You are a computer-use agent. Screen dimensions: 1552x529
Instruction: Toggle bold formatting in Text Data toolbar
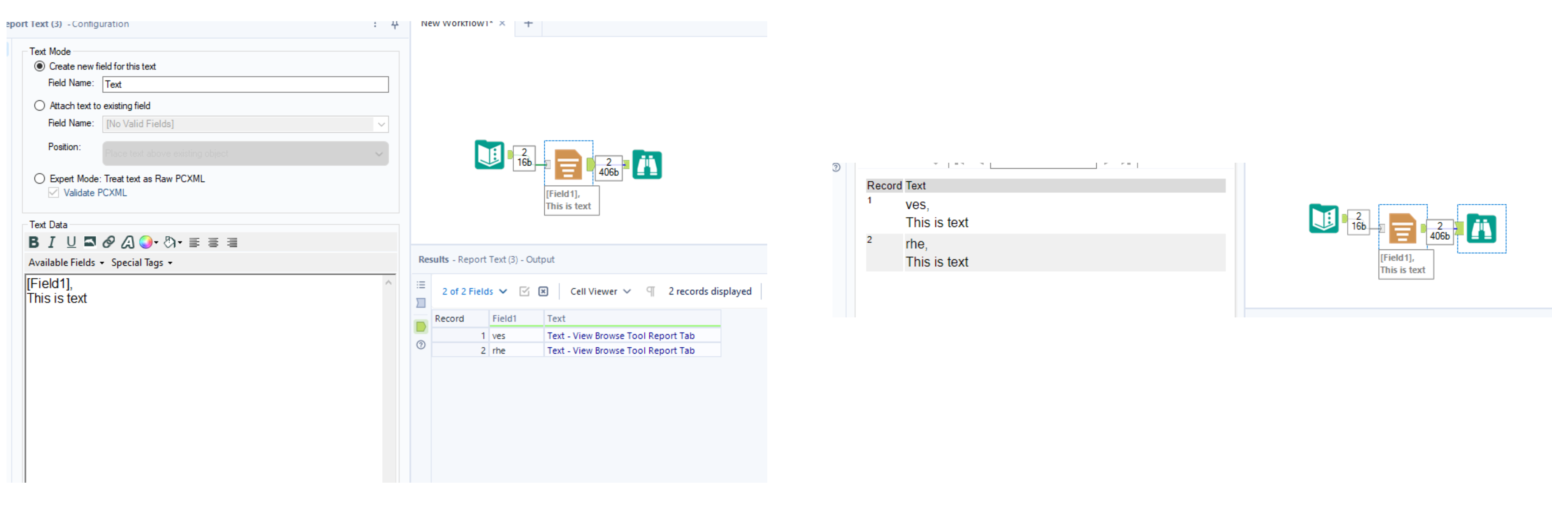tap(33, 242)
